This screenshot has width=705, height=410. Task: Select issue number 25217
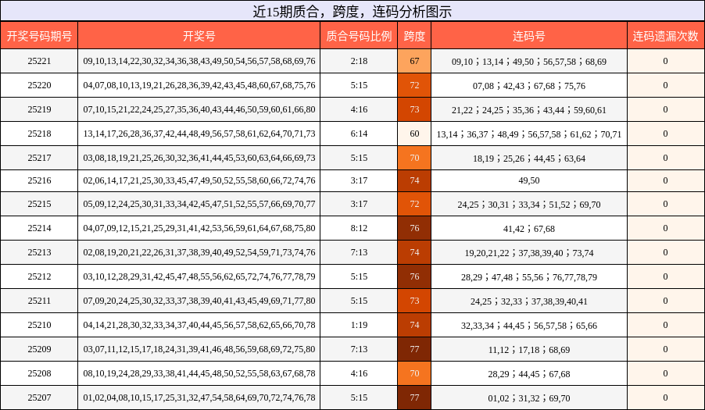coord(39,158)
